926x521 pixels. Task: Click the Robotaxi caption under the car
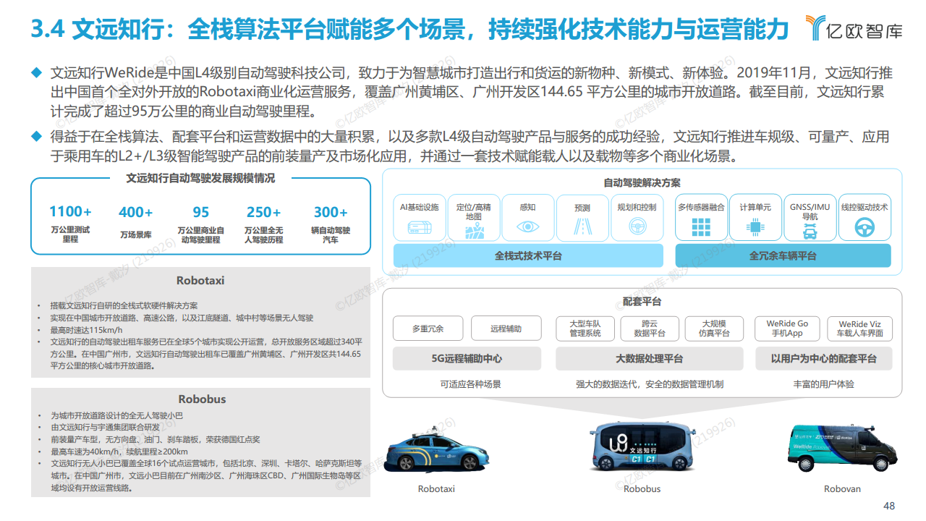[436, 489]
